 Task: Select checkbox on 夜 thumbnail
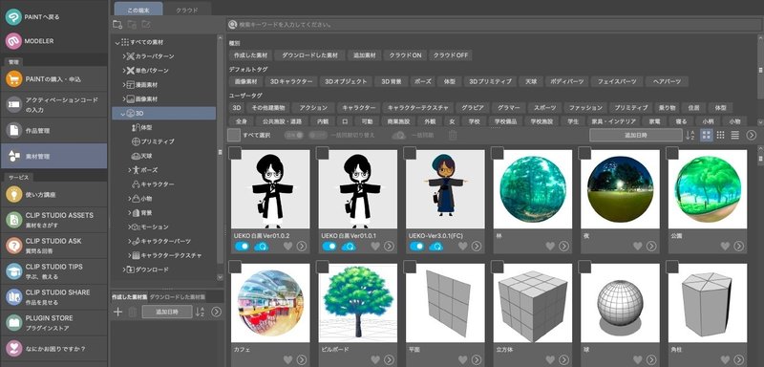pos(584,154)
